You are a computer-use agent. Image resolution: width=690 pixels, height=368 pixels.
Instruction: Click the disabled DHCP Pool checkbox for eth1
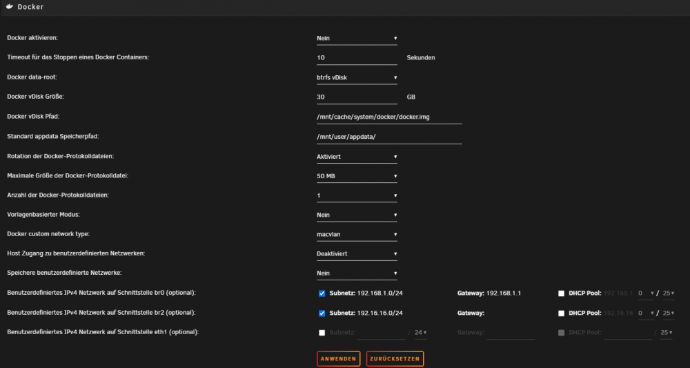click(x=561, y=333)
